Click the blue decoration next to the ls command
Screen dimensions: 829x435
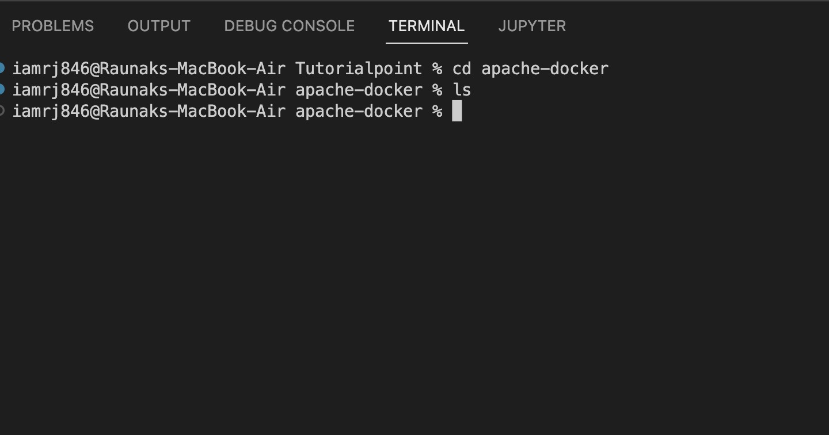click(x=3, y=89)
